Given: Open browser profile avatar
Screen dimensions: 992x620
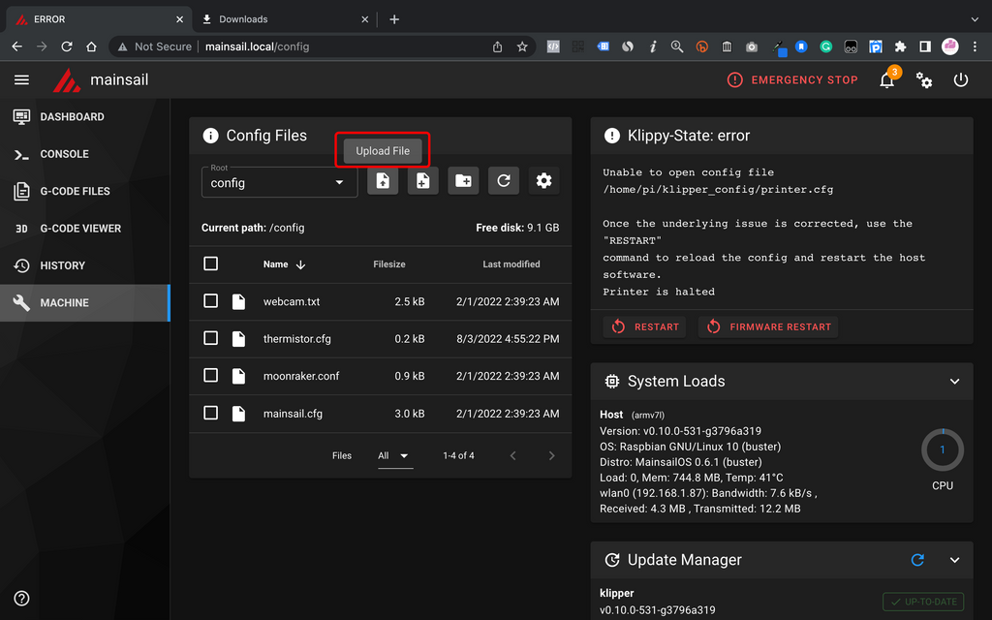Looking at the screenshot, I should click(949, 46).
